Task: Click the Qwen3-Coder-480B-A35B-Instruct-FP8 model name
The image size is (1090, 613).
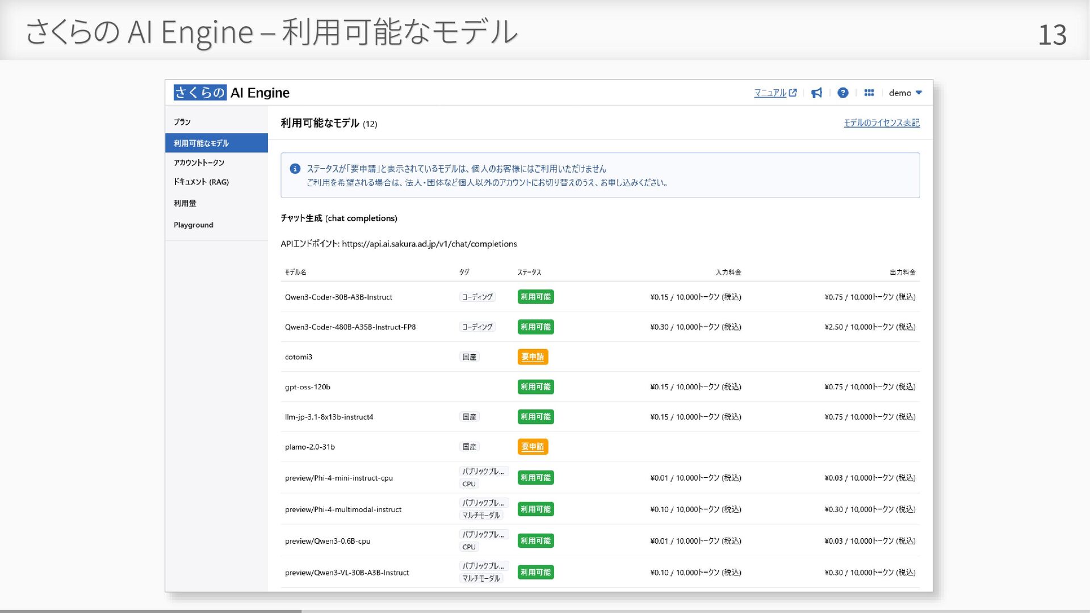Action: (x=350, y=328)
